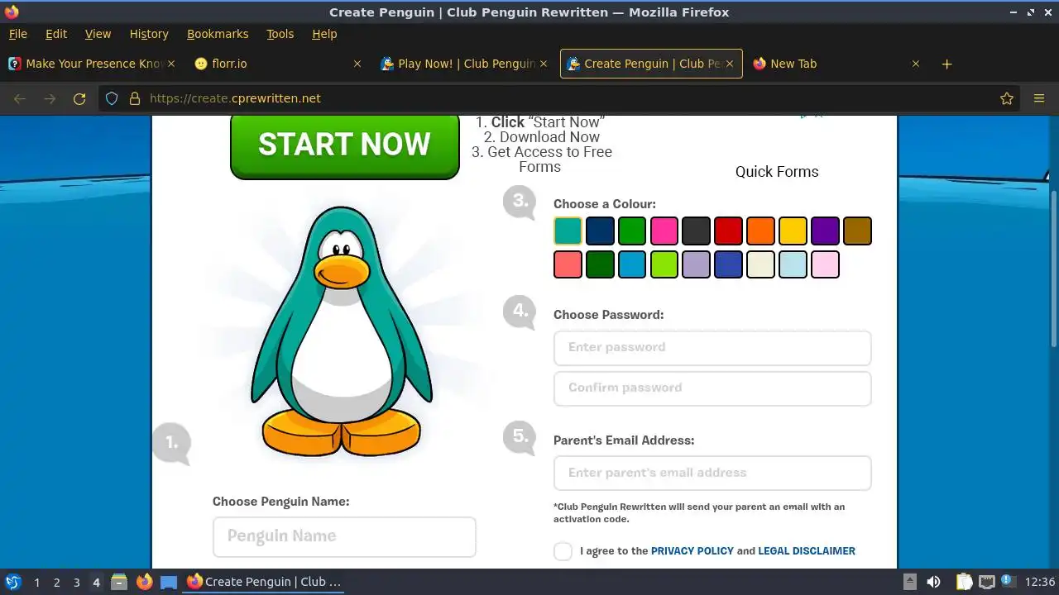This screenshot has height=595, width=1059.
Task: Select the orange colour swatch
Action: pos(760,231)
